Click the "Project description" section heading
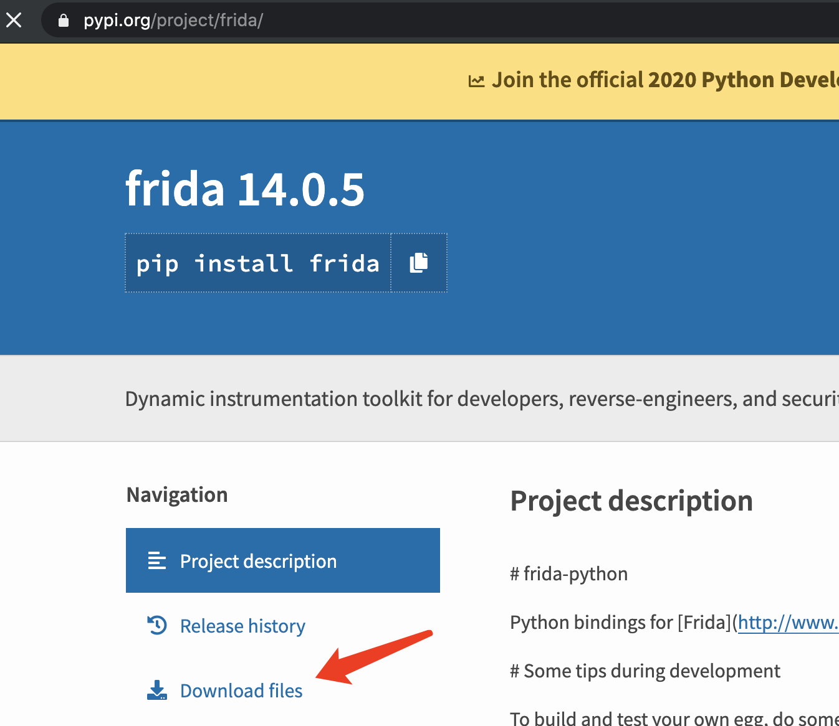 pos(631,501)
